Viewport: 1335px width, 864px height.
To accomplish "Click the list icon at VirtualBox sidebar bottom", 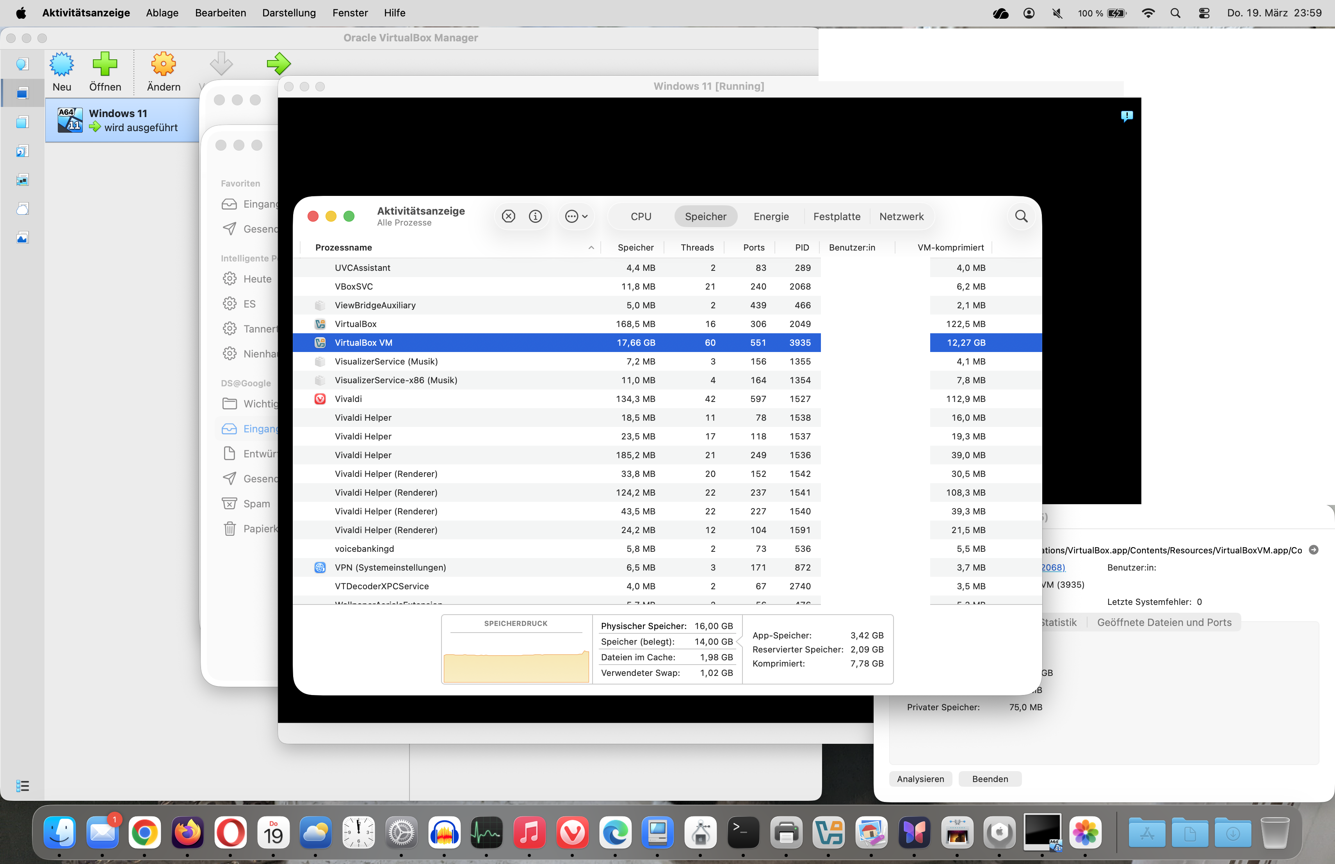I will coord(22,786).
